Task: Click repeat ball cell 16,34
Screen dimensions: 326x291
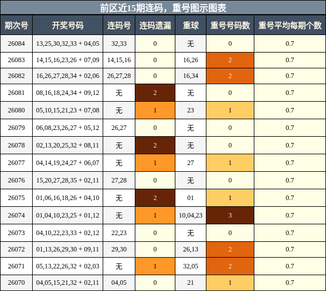Action: click(191, 76)
